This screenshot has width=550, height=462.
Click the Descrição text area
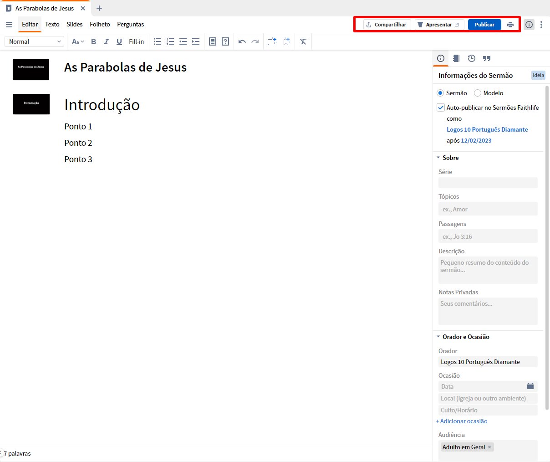tap(488, 270)
